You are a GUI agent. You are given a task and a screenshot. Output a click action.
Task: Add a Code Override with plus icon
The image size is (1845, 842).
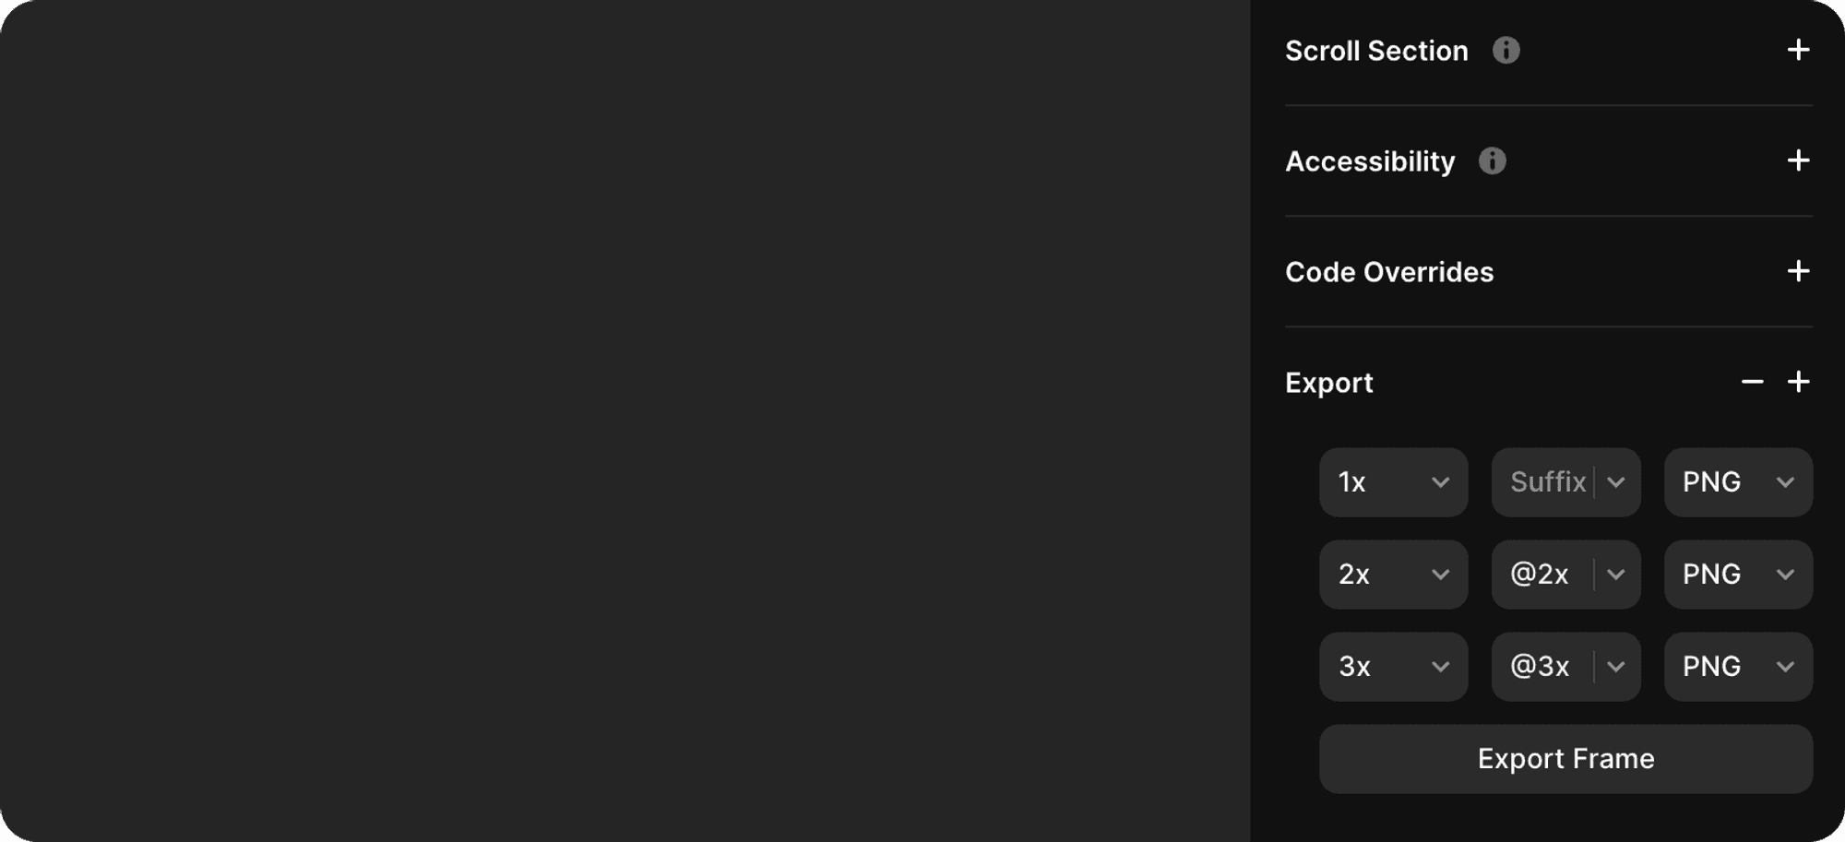1798,271
